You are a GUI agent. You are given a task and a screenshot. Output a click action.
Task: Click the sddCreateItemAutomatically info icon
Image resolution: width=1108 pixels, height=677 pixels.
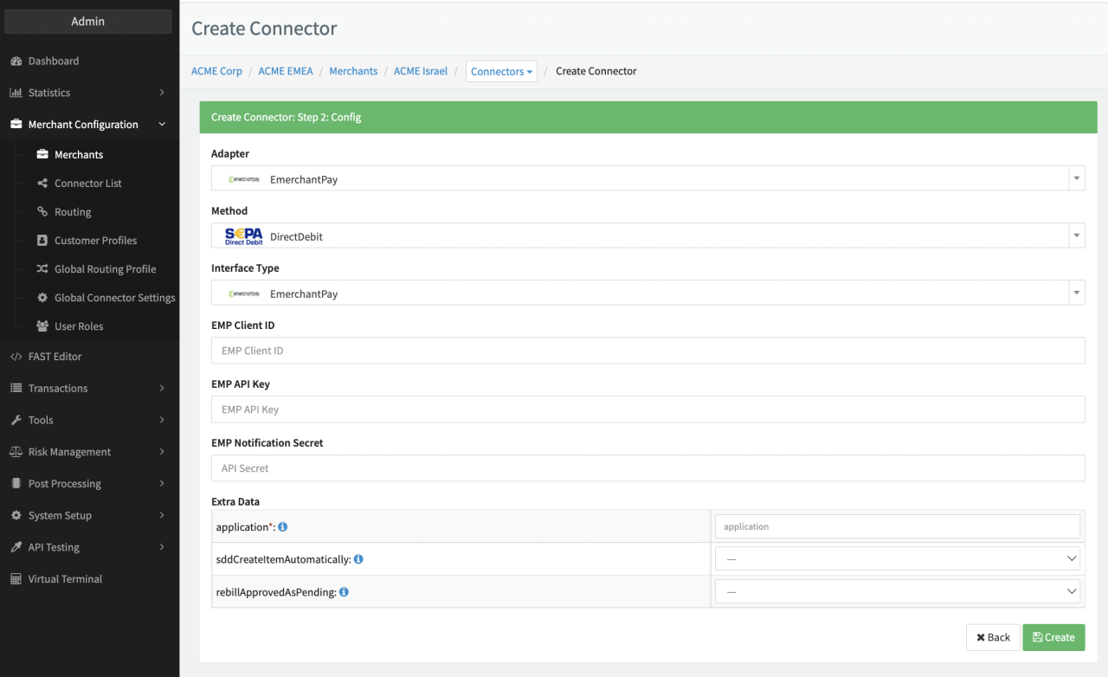tap(358, 559)
